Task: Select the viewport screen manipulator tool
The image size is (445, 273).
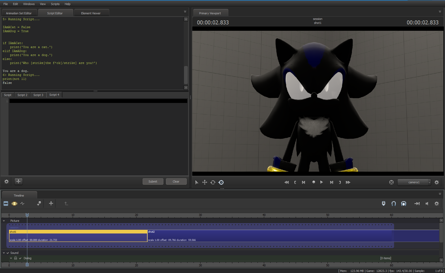Action: tap(221, 182)
